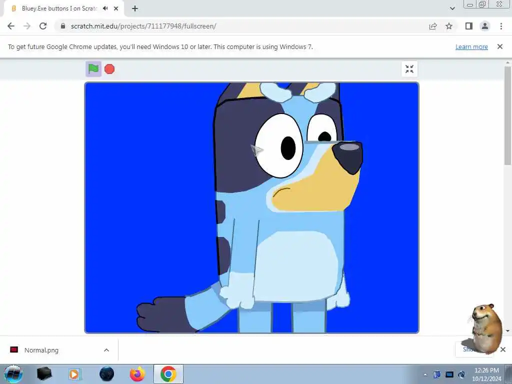Screen dimensions: 512x384
Task: Close the downloads bar
Action: 503,349
